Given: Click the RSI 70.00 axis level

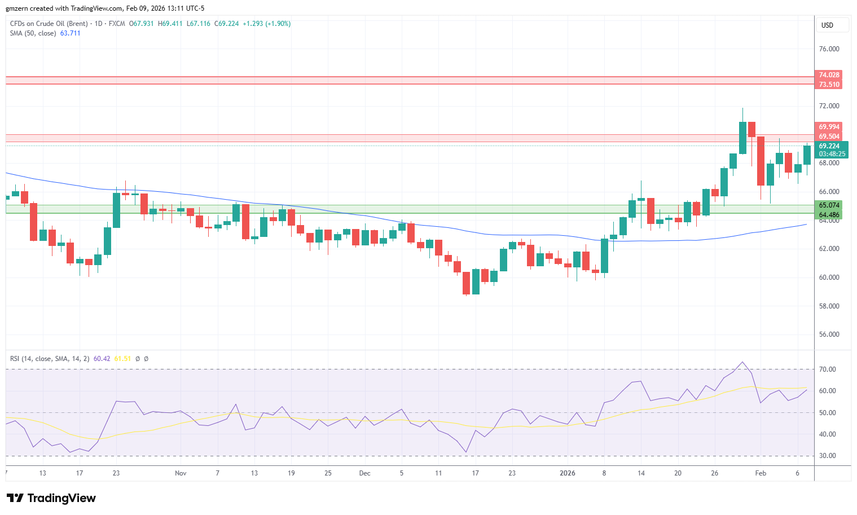Looking at the screenshot, I should click(x=828, y=369).
